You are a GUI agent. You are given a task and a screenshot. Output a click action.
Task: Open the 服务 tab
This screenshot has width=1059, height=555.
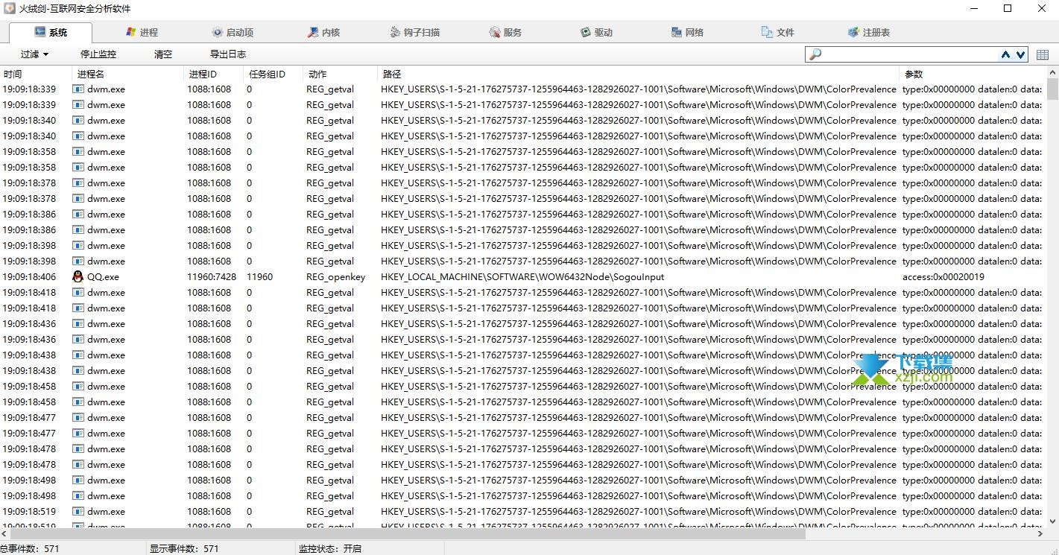[x=505, y=32]
